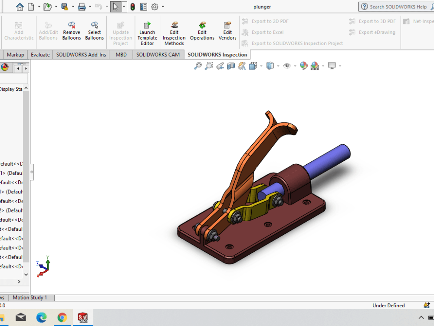Switch to the SOLIDWORKS CAM tab
The image size is (434, 326).
(158, 54)
